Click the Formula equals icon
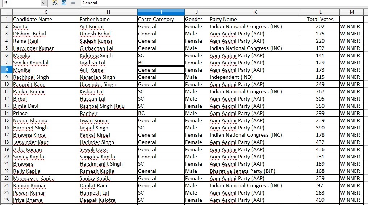Screen dimensions: 368x205 click(73, 3)
